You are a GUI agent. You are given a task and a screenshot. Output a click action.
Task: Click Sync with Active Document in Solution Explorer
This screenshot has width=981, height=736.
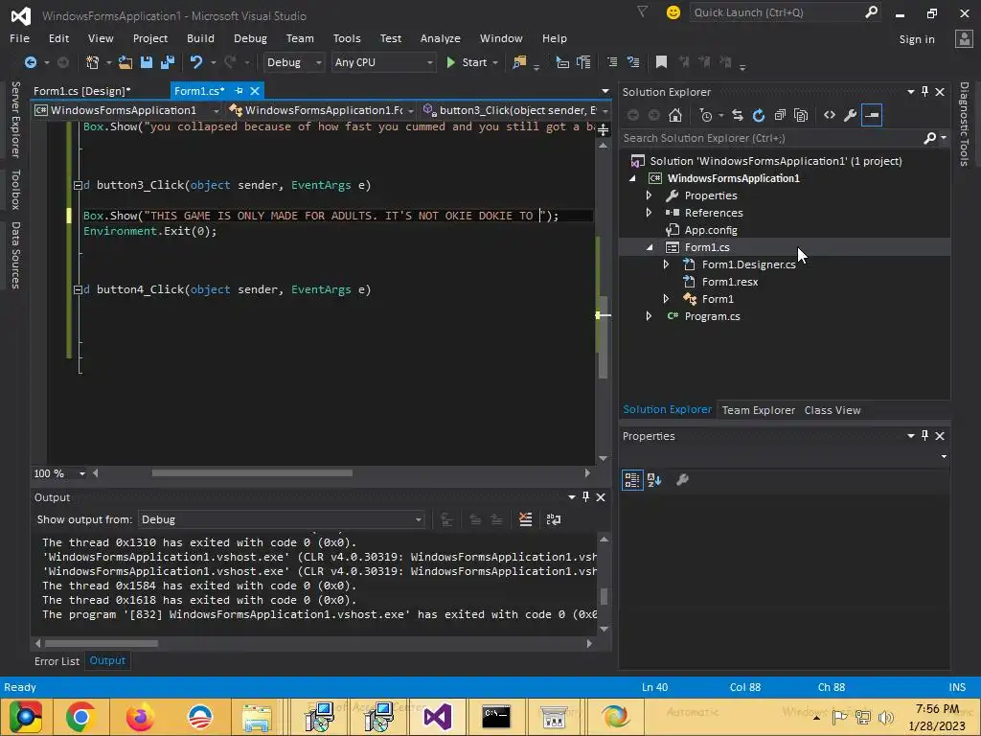(x=738, y=115)
